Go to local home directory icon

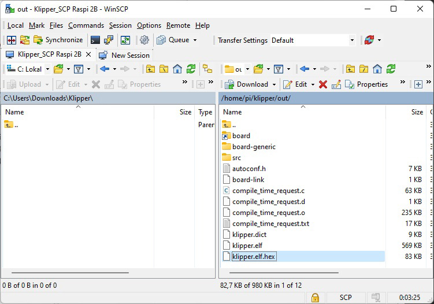pos(177,69)
